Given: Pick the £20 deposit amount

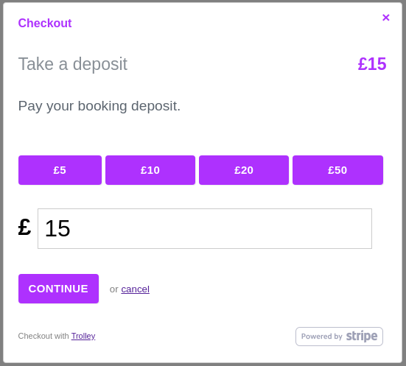Looking at the screenshot, I should (244, 170).
